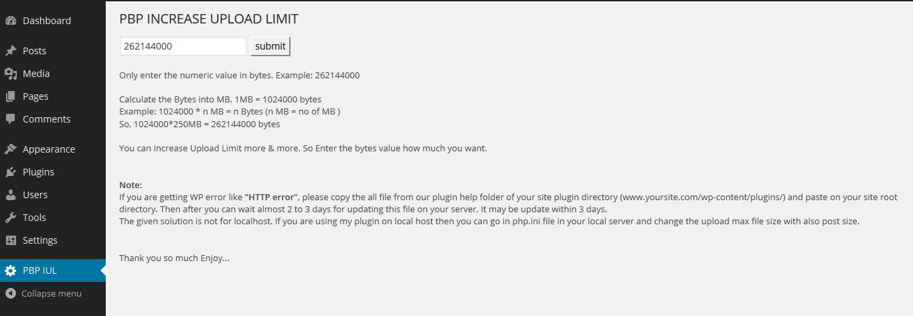Image resolution: width=913 pixels, height=316 pixels.
Task: Click the Posts pushpin icon
Action: coord(11,51)
